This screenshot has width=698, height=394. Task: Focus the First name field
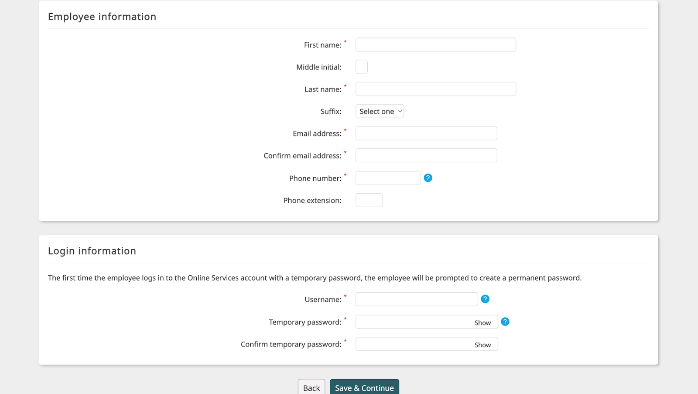click(435, 45)
